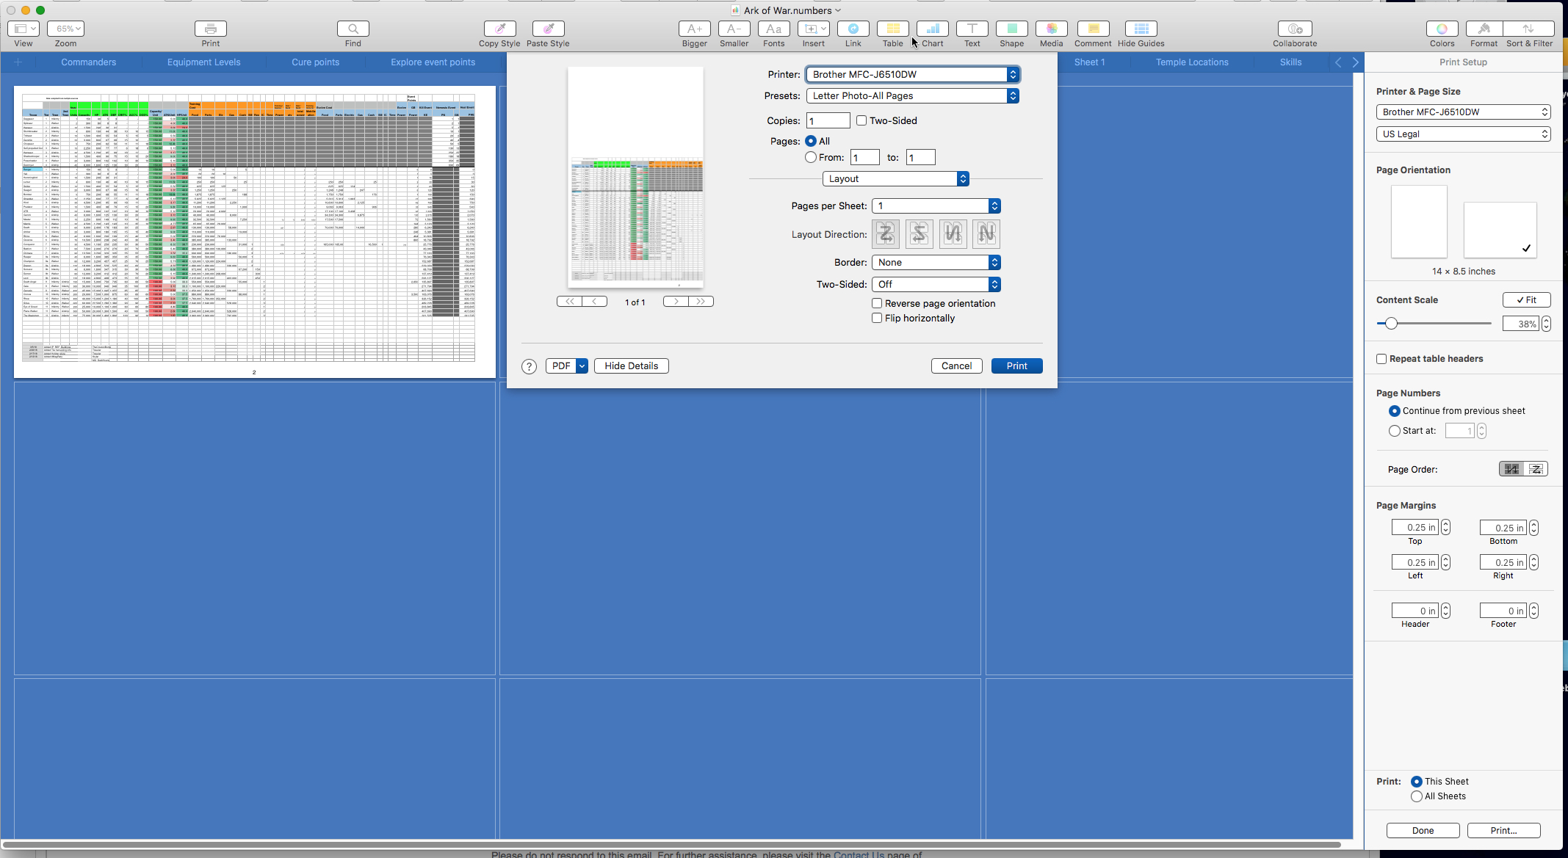Viewport: 1568px width, 858px height.
Task: Enable Two-Sided checkbox next to Copies
Action: 861,121
